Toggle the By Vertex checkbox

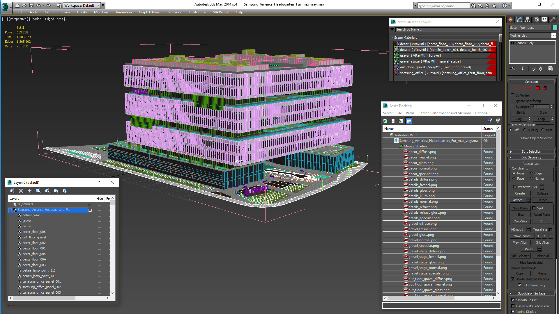point(513,95)
